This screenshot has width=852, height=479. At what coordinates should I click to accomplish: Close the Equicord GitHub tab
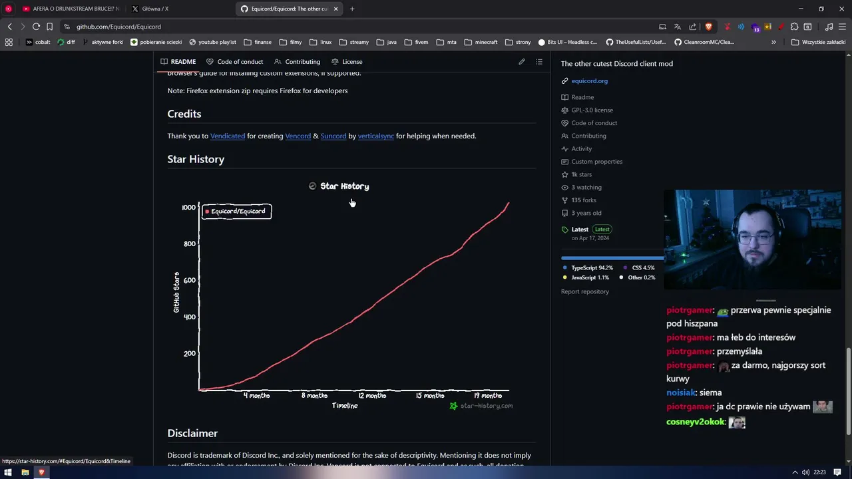[x=336, y=9]
